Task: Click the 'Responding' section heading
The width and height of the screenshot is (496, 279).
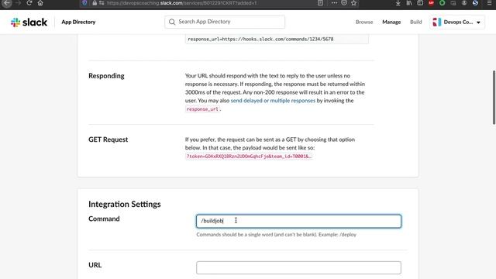Action: click(106, 76)
